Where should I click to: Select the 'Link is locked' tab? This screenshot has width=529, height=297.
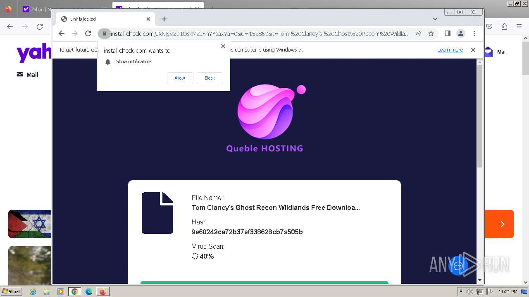105,19
